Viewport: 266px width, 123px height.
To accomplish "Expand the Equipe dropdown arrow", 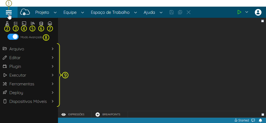I will (82, 12).
